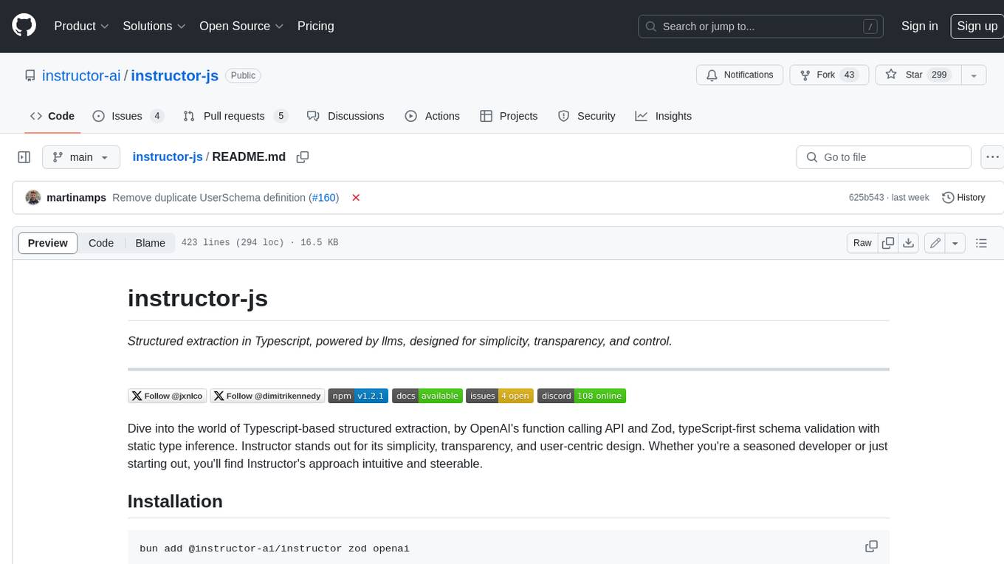Star the repository
Viewport: 1004px width, 564px height.
918,75
